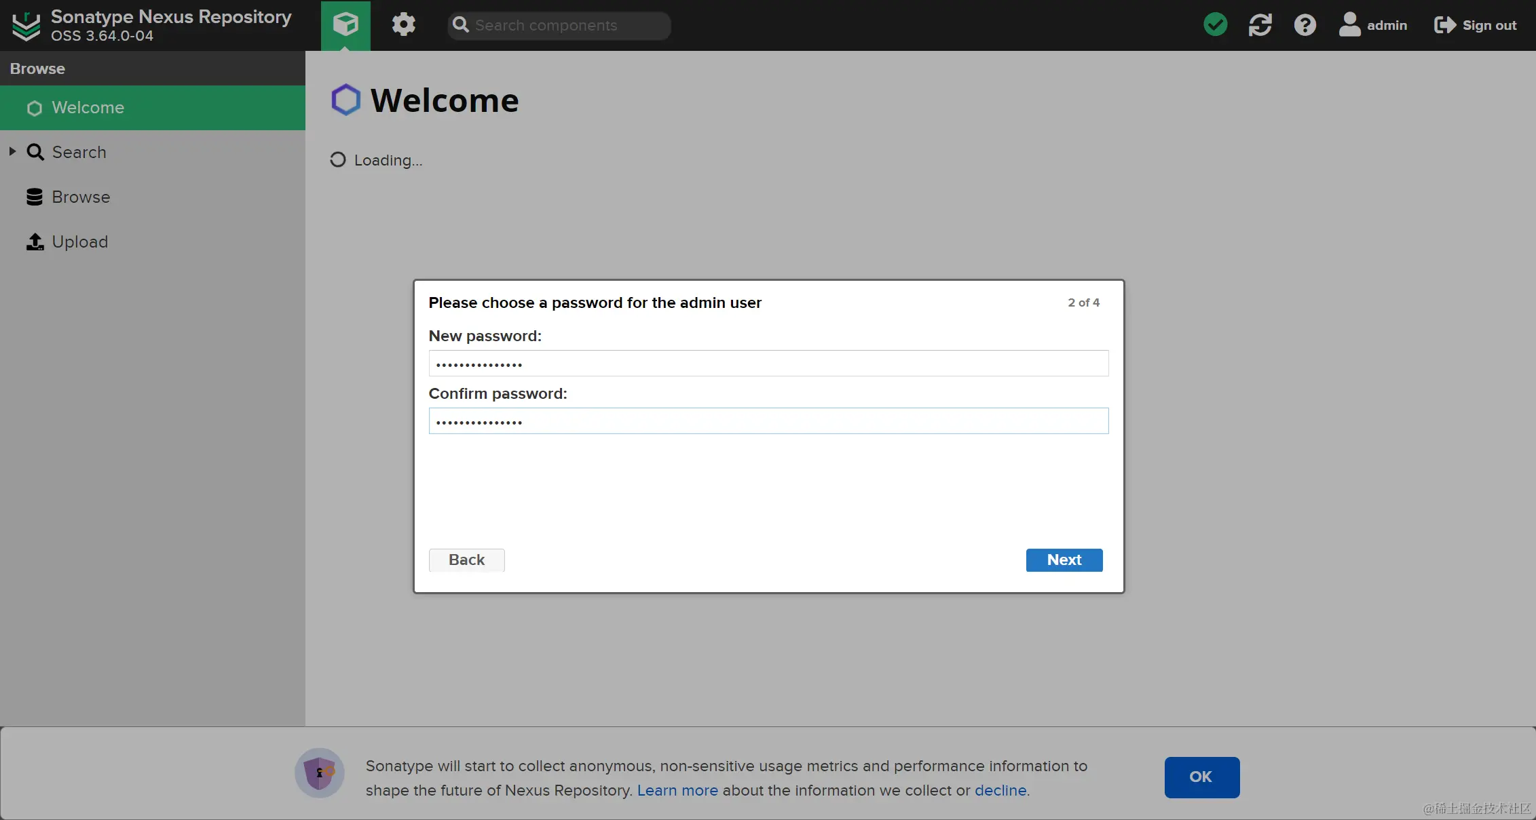Go Back in the setup wizard

[x=466, y=560]
